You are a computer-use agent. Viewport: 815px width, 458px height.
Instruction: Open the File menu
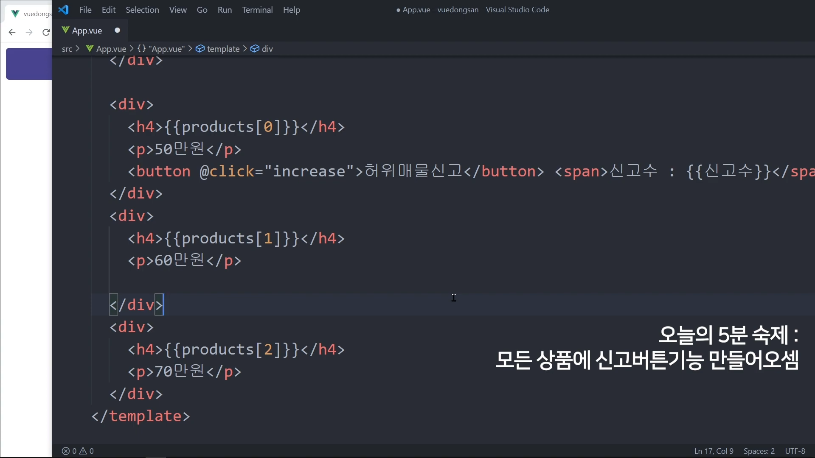tap(85, 10)
